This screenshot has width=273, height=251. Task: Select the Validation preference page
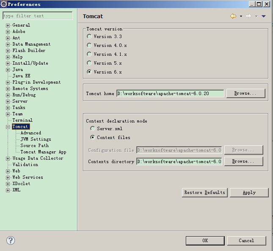pyautogui.click(x=25, y=165)
